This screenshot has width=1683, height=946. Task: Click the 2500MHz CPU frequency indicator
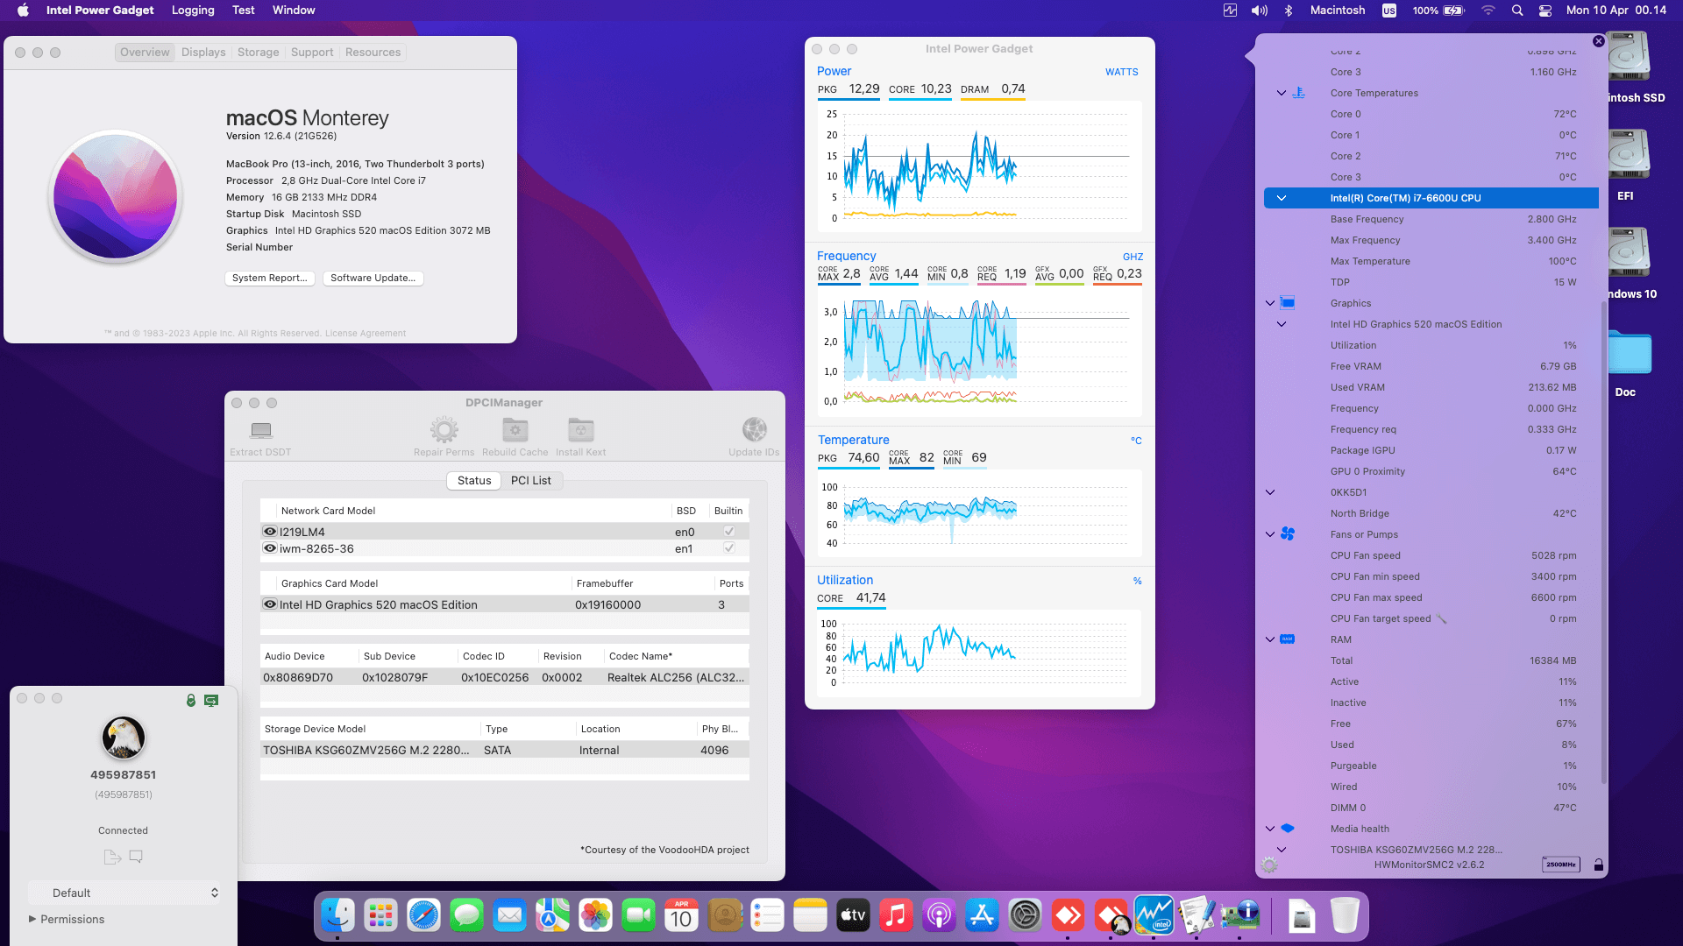1560,865
